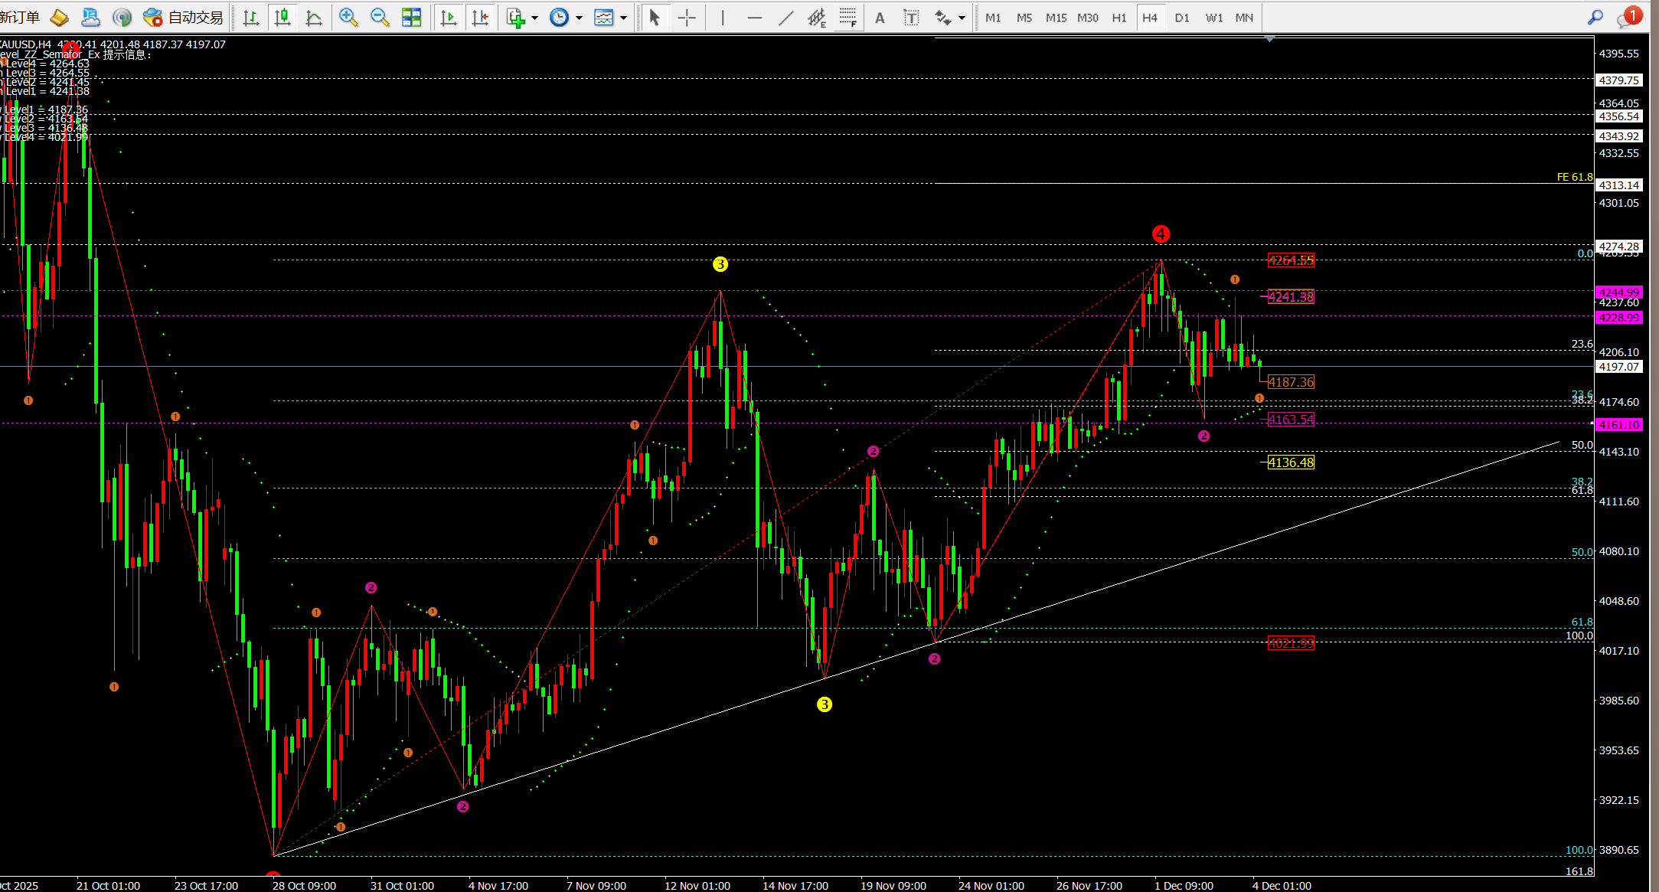Select the crosshair tool
1659x892 pixels.
[687, 18]
